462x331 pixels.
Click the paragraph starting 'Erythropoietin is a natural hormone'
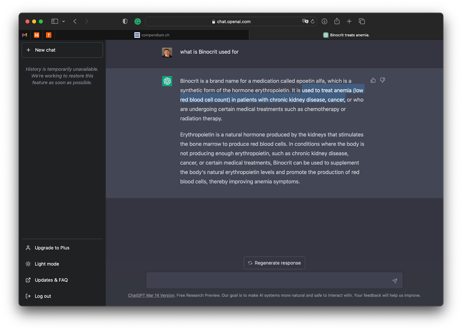(272, 158)
